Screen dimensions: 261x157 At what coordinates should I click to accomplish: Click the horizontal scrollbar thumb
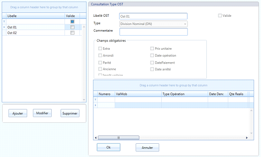pyautogui.click(x=119, y=138)
